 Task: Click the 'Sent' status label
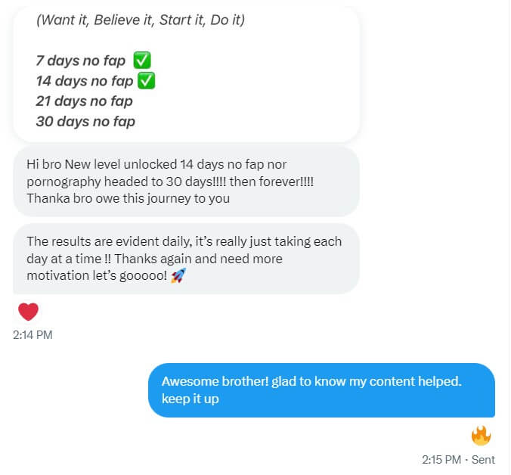click(x=483, y=460)
